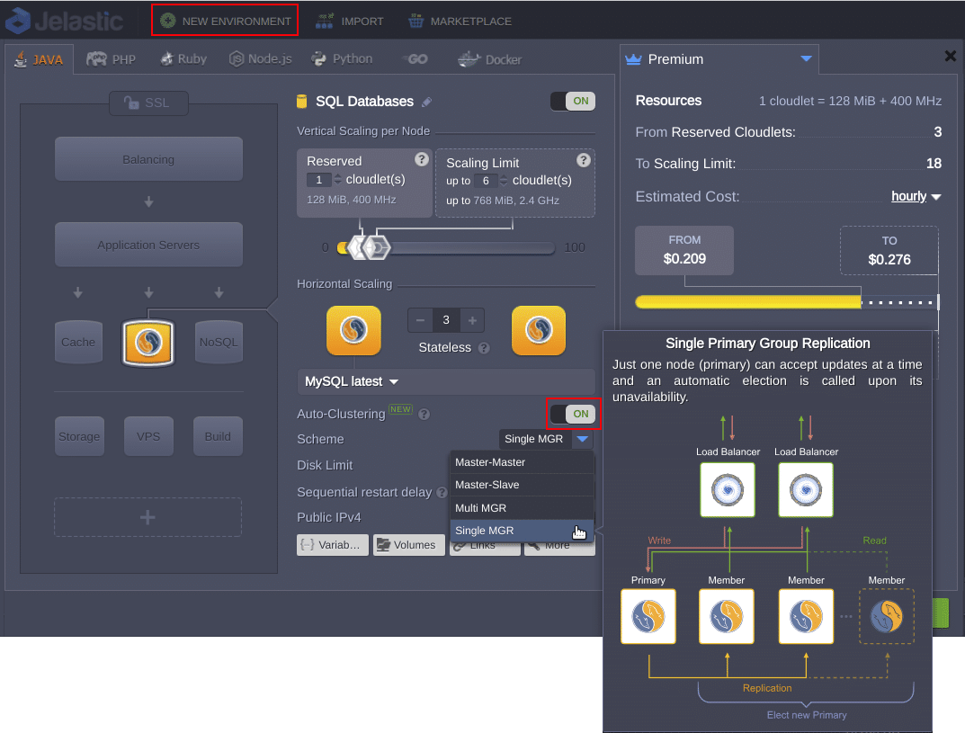Select the Application Servers block
Image resolution: width=965 pixels, height=733 pixels.
pos(148,245)
